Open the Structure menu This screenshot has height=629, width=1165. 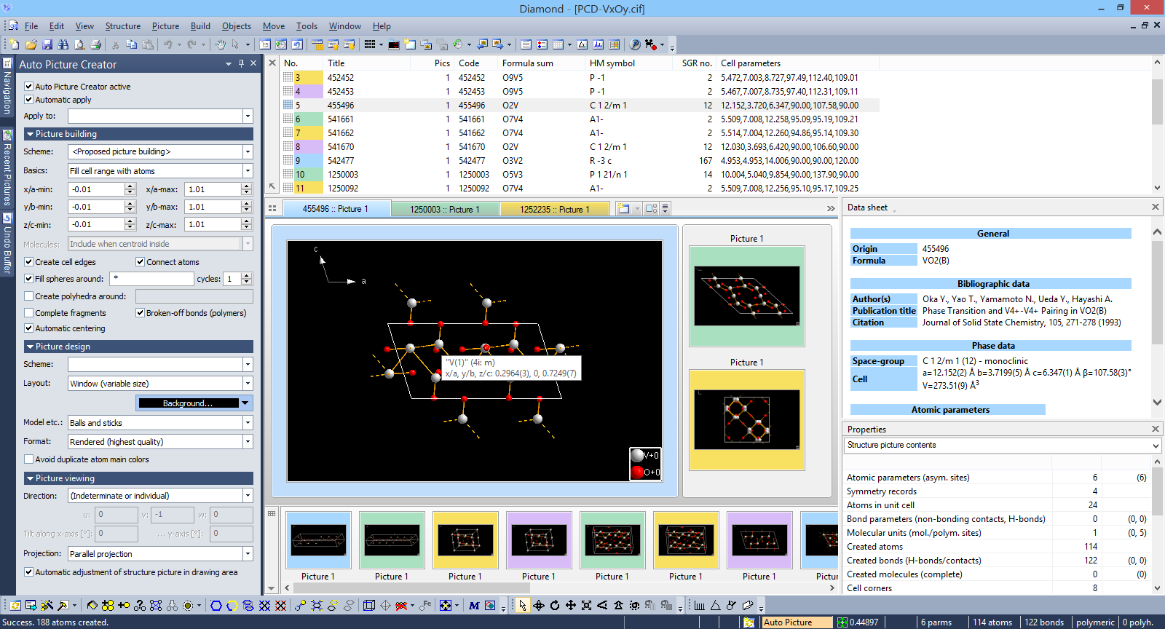(122, 26)
